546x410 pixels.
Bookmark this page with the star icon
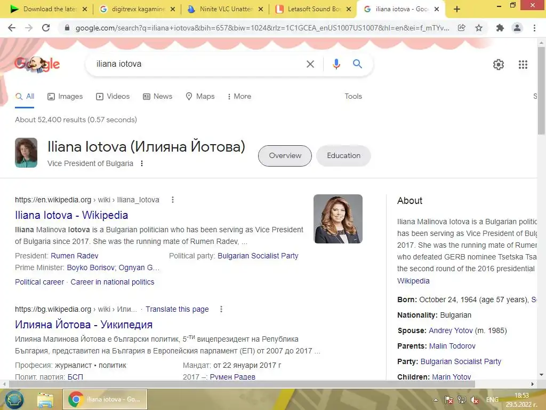(479, 28)
